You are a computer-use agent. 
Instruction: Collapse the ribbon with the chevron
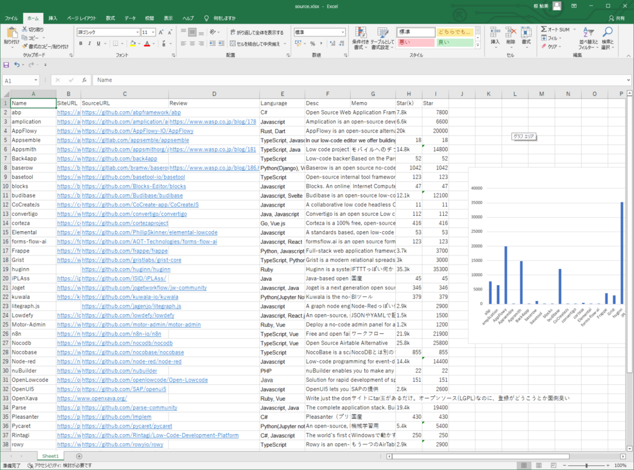point(629,55)
